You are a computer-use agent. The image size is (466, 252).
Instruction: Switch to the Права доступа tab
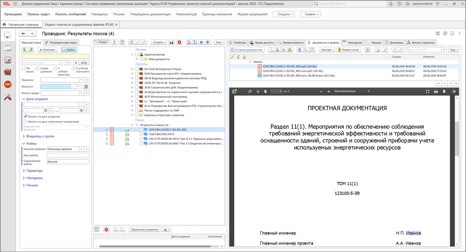point(262,43)
